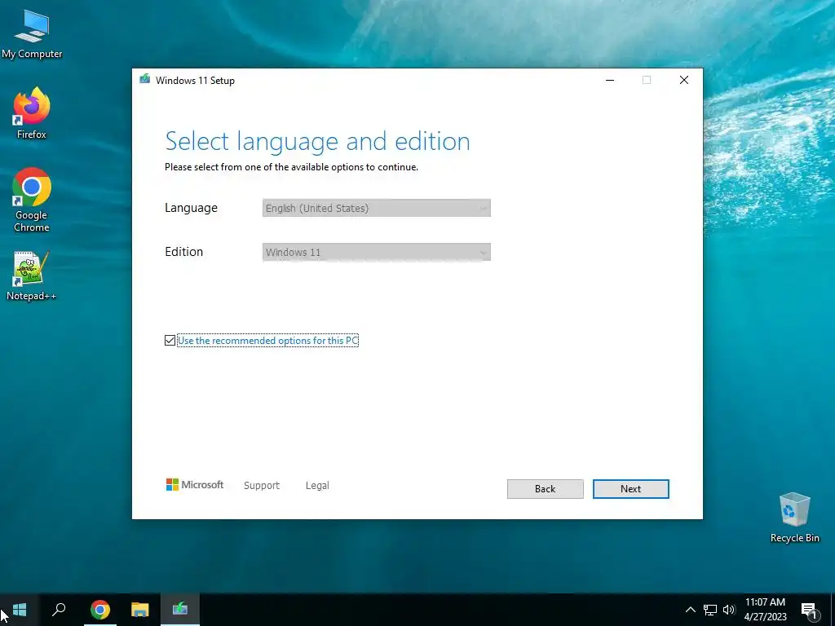Minimize the Windows 11 Setup window

610,80
